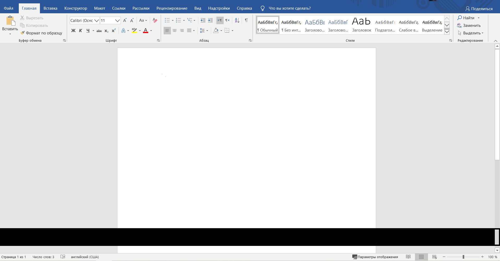
Task: Click the Поделиться share button
Action: (x=479, y=9)
